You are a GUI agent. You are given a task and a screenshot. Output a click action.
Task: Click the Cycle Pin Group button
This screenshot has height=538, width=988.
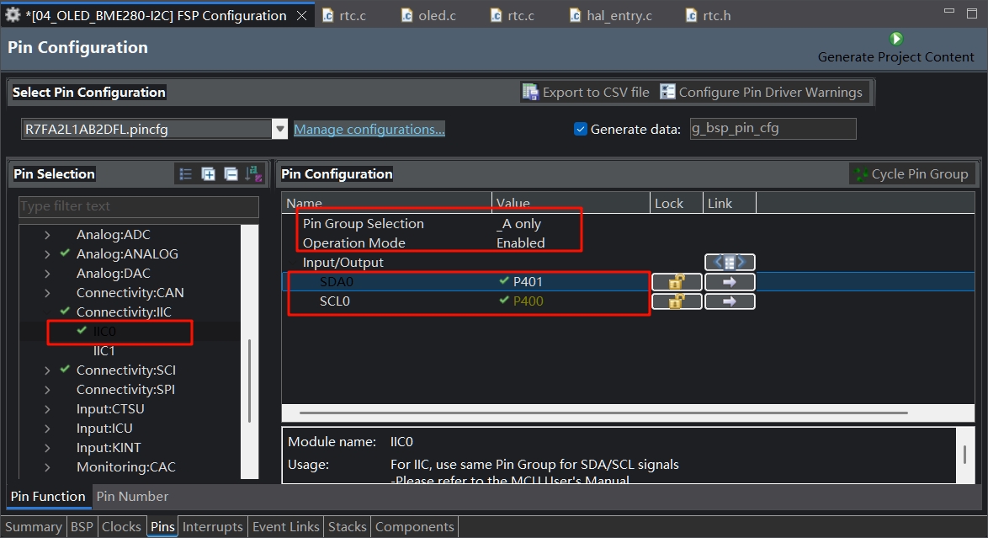pos(911,174)
